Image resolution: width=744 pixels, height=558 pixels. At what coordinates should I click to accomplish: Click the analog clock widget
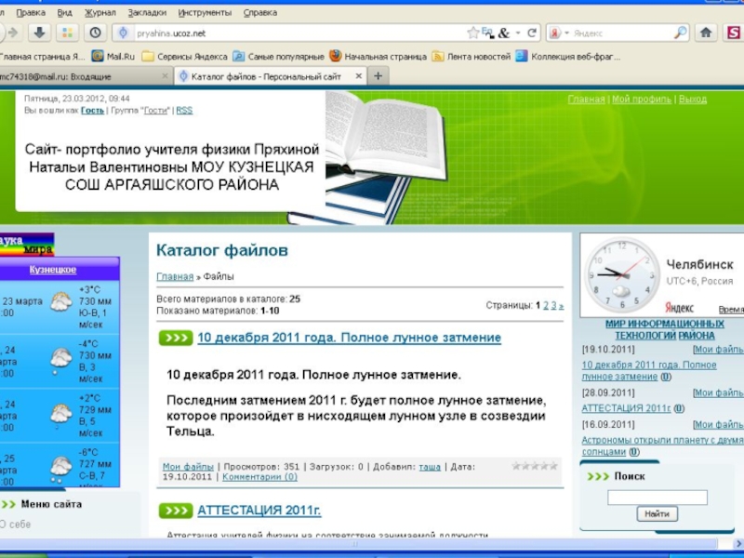tap(621, 275)
